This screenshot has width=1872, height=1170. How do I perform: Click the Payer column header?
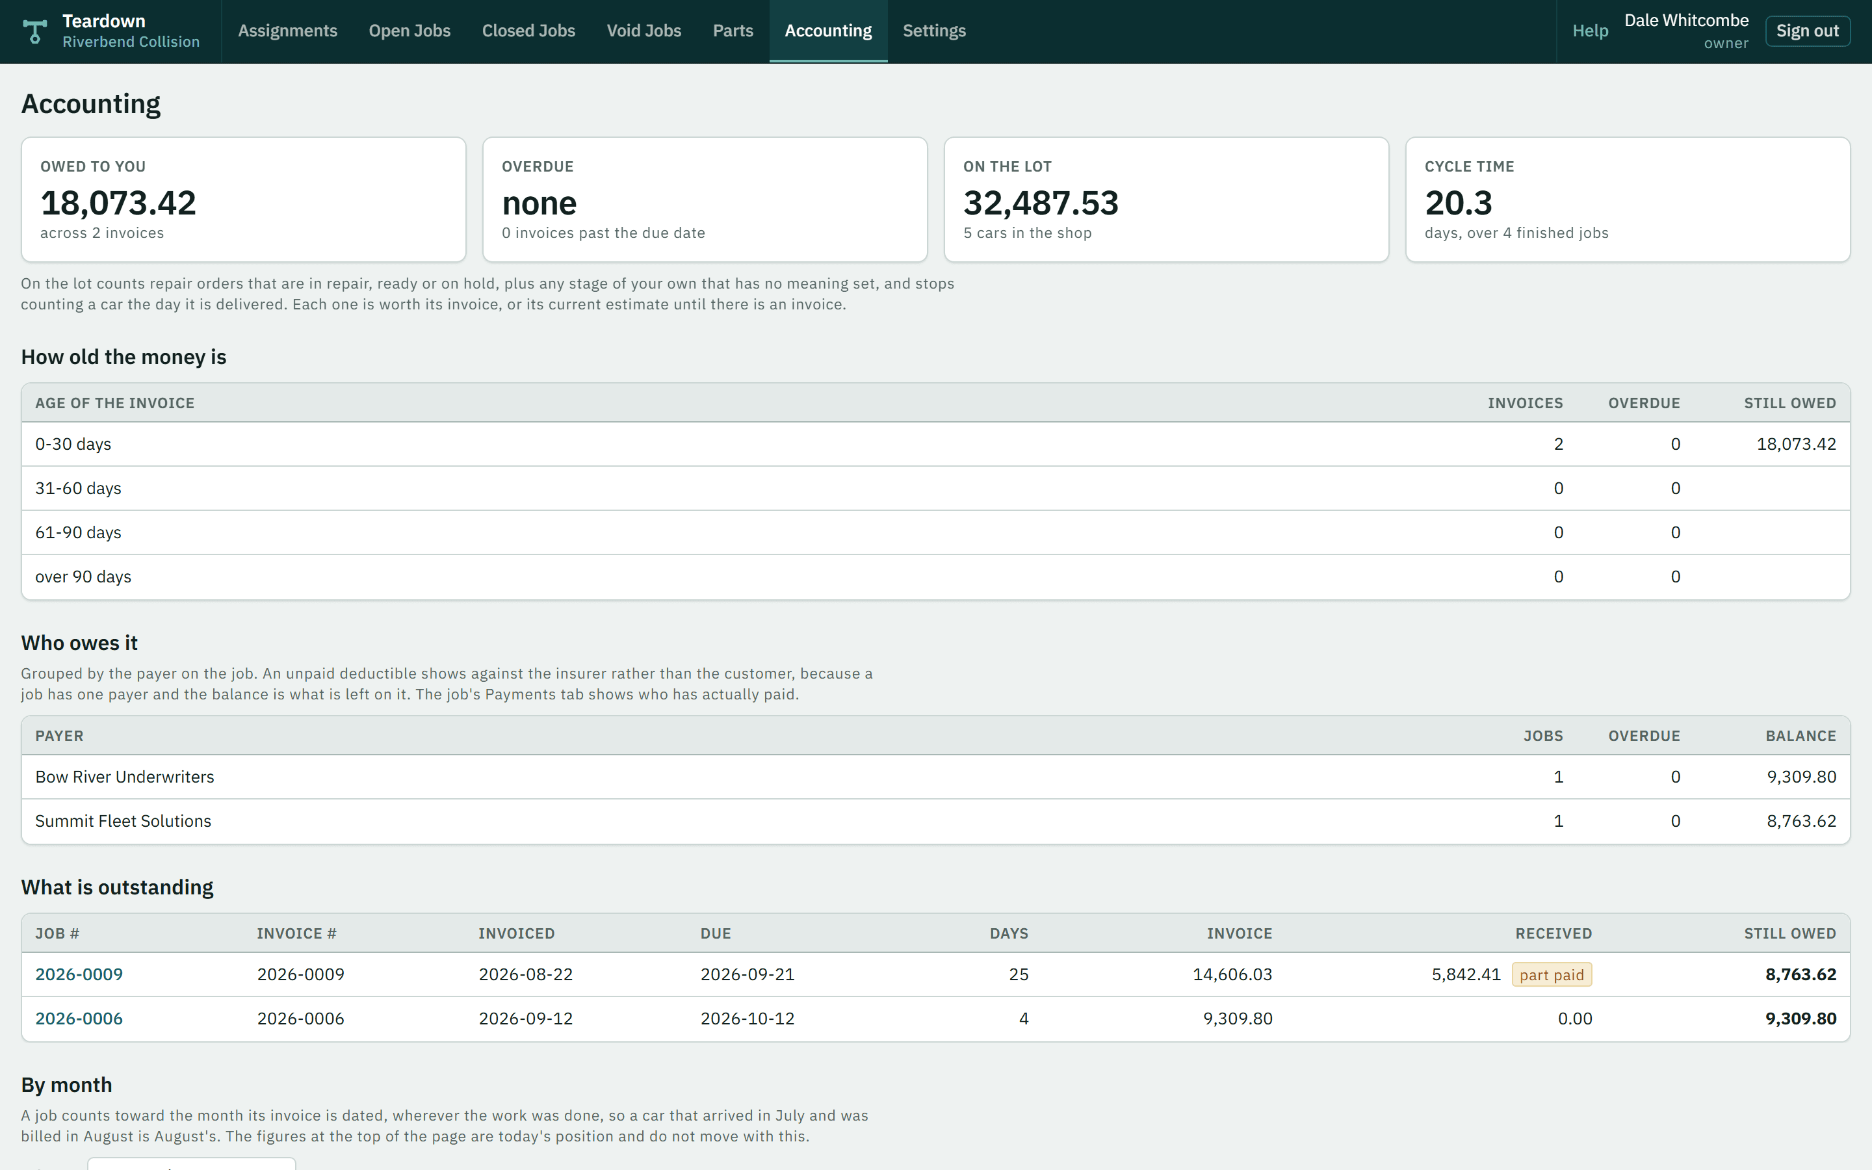[58, 736]
